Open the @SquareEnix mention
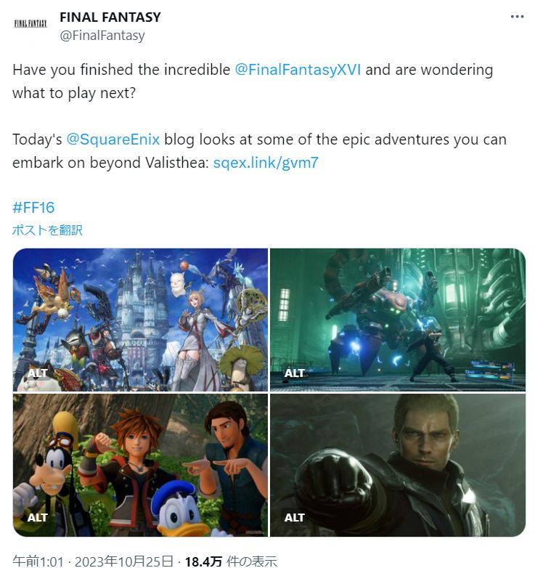This screenshot has height=568, width=535. [x=113, y=139]
